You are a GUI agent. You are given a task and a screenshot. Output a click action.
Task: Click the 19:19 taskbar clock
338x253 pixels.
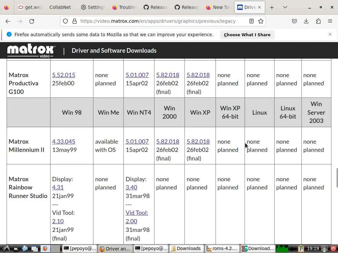point(313,248)
